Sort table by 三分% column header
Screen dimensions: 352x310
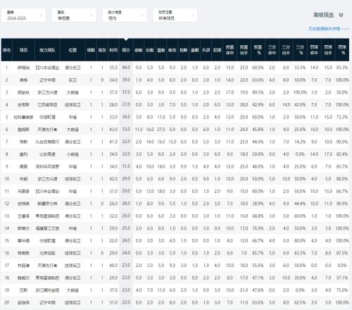[300, 50]
